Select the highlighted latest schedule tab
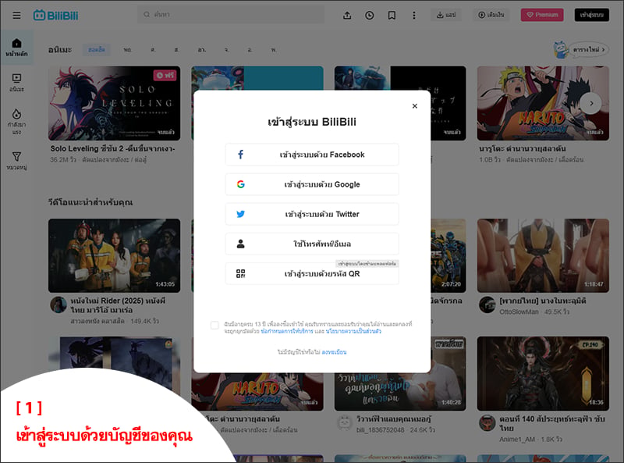Viewport: 624px width, 463px height. pos(96,50)
